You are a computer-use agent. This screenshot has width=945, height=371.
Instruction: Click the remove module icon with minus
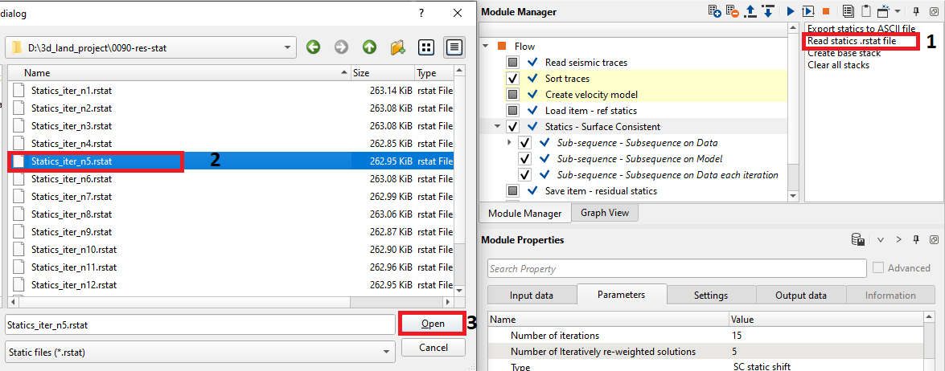[732, 11]
